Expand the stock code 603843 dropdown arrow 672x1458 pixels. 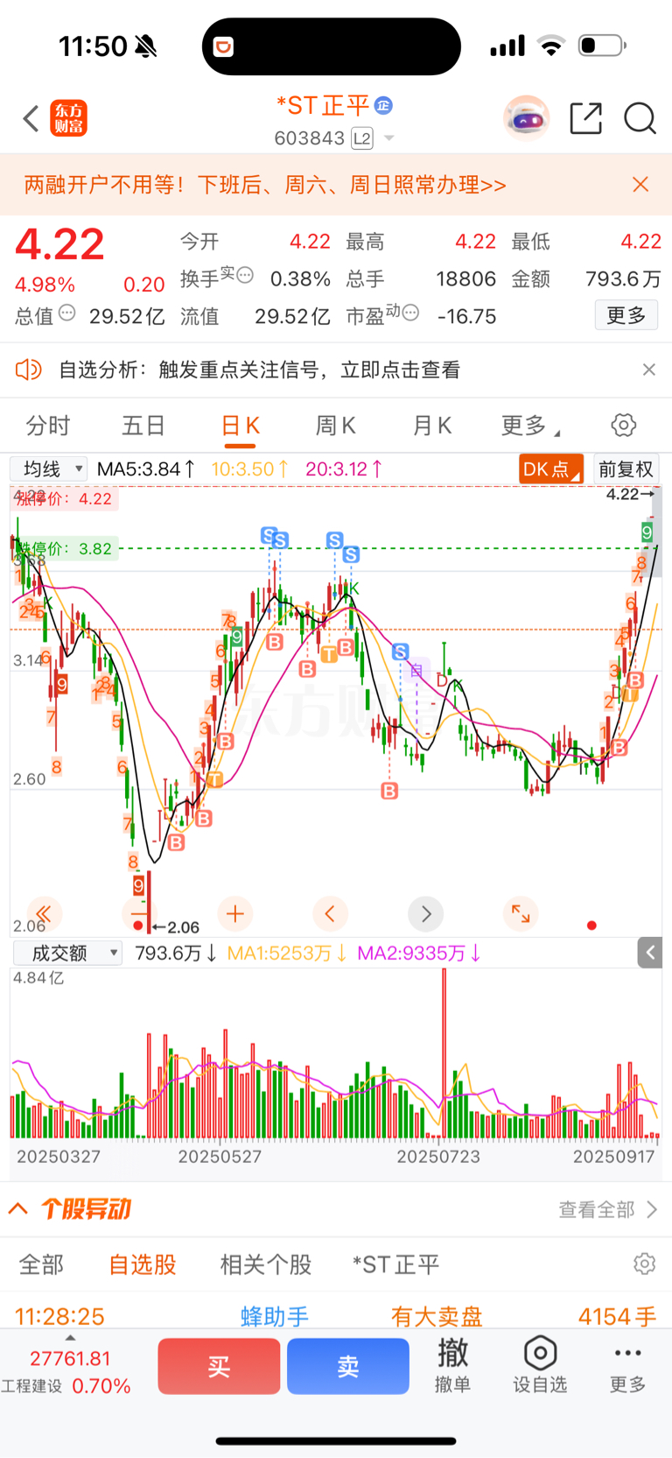coord(389,138)
